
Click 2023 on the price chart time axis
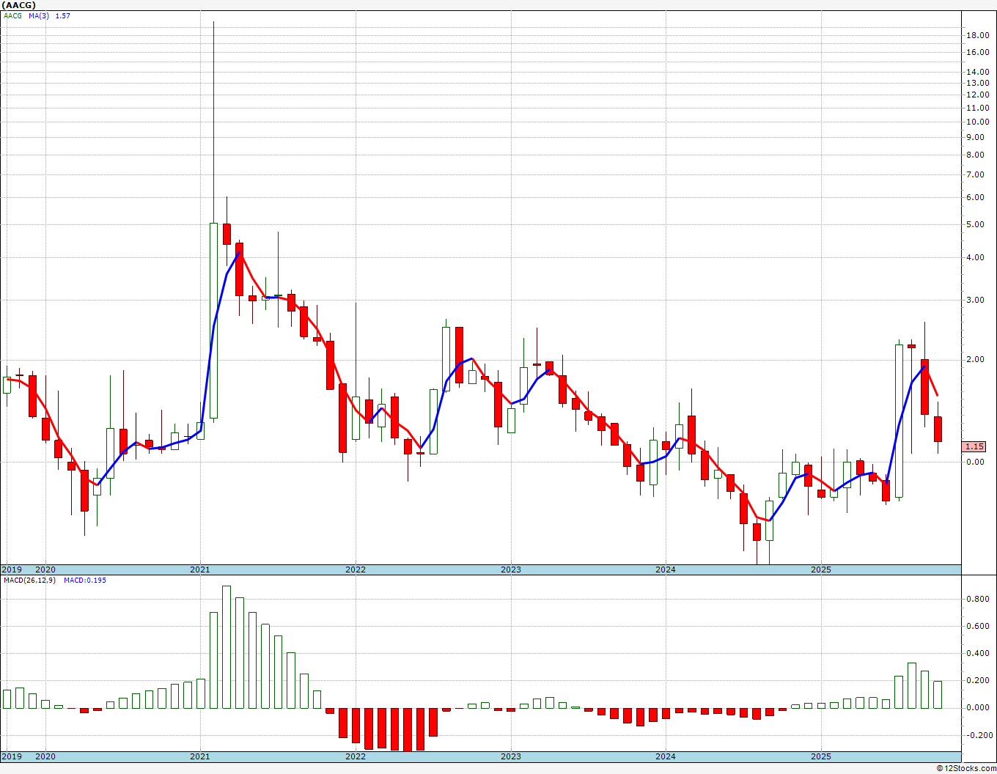(x=511, y=570)
